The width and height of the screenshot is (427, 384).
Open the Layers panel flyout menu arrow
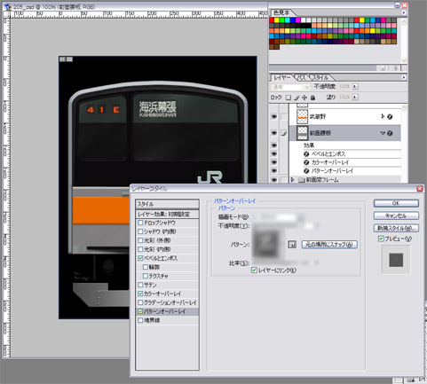click(x=404, y=77)
